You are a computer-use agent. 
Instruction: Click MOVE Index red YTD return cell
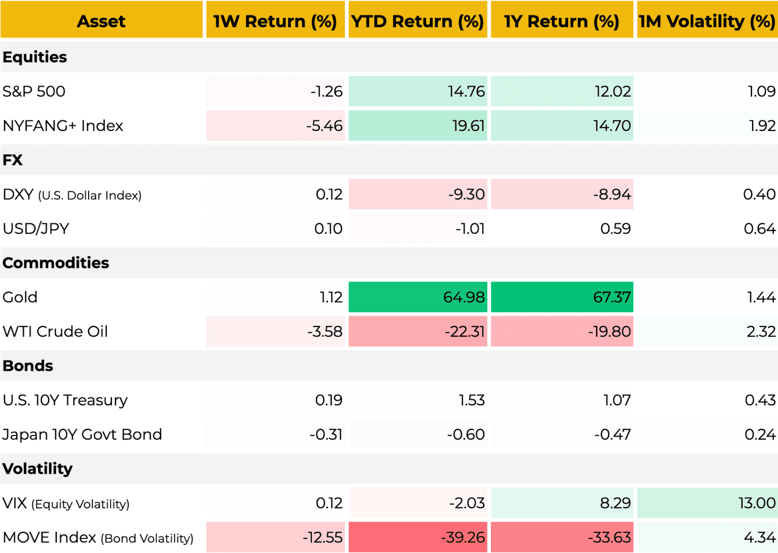click(x=418, y=537)
